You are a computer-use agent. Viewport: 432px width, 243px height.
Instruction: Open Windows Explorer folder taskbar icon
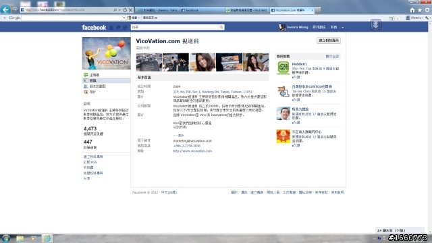pos(20,238)
